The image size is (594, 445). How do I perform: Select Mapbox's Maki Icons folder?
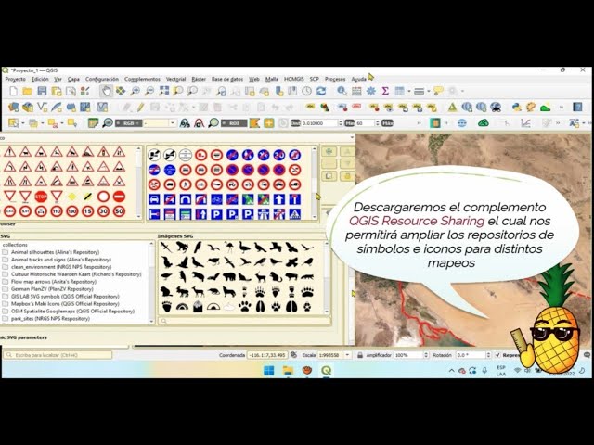click(65, 303)
